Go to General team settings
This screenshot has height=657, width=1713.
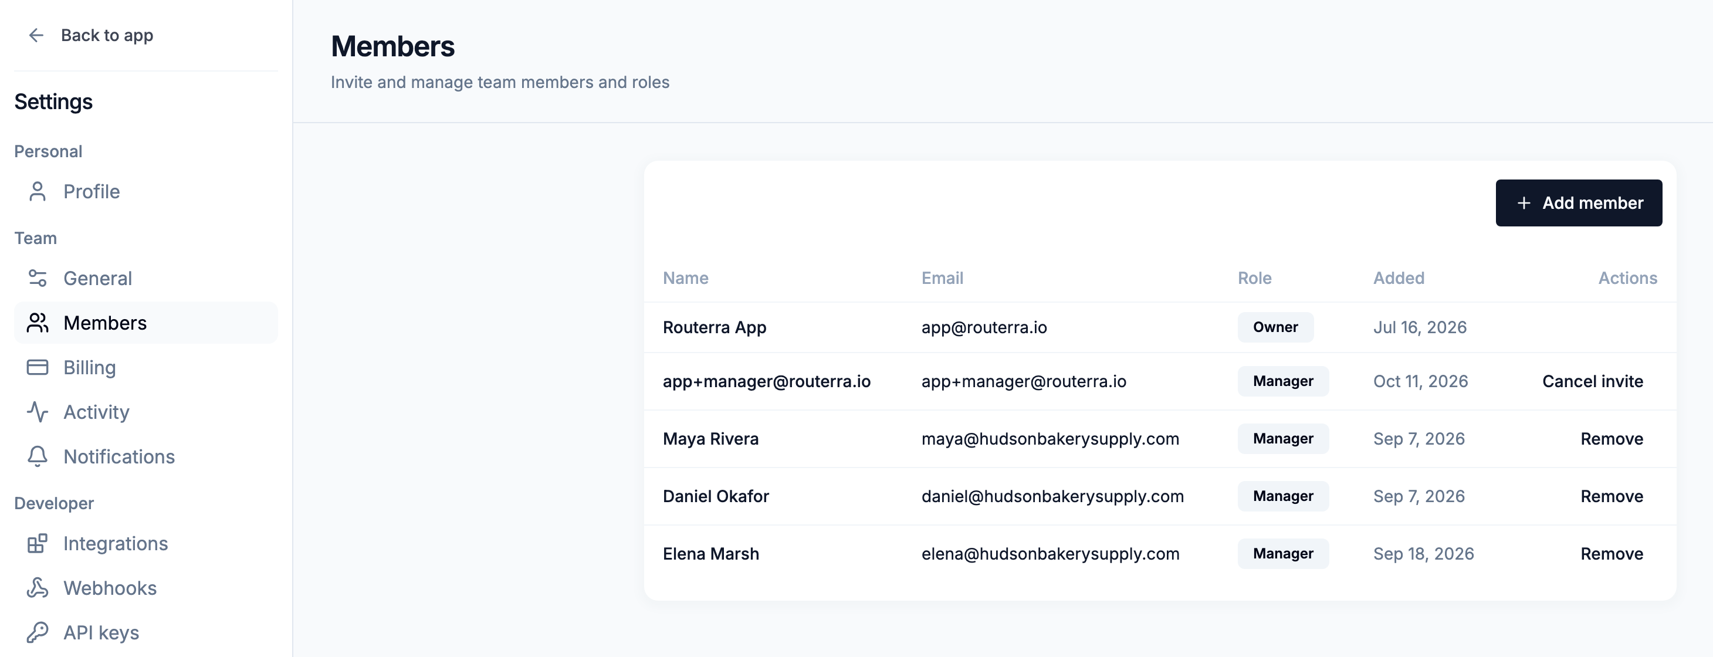(x=145, y=278)
